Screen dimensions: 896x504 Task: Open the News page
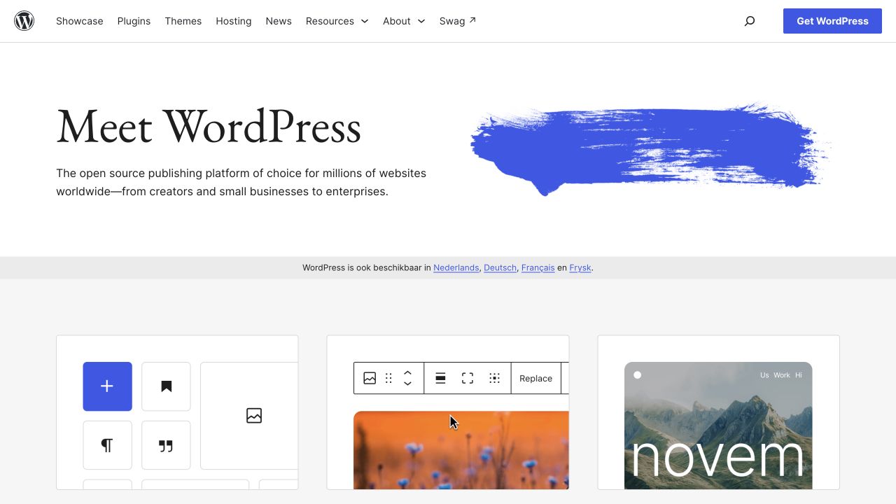pos(279,21)
